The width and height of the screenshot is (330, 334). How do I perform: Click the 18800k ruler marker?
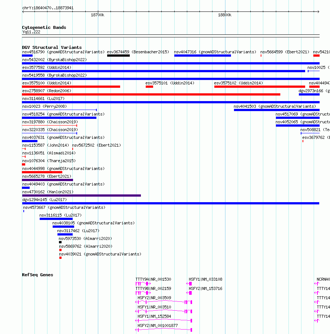pyautogui.click(x=225, y=15)
